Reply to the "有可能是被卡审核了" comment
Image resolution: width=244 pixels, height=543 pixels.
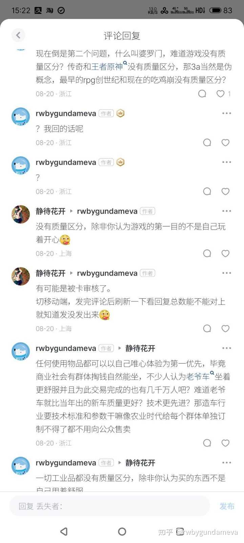pyautogui.click(x=207, y=329)
